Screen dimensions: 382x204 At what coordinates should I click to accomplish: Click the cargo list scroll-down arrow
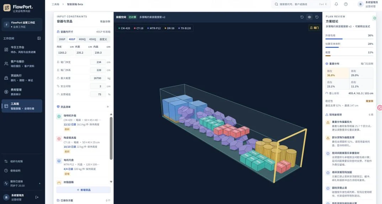point(111,182)
